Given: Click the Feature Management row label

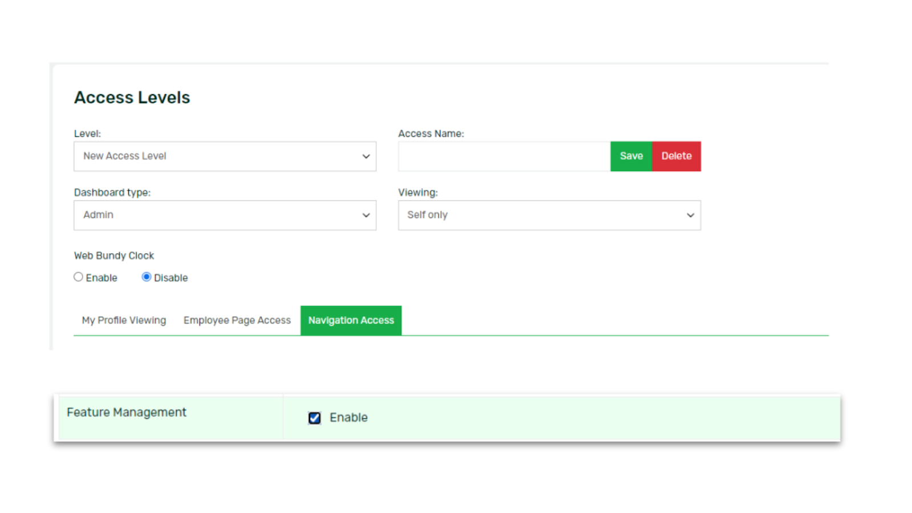Looking at the screenshot, I should (127, 412).
